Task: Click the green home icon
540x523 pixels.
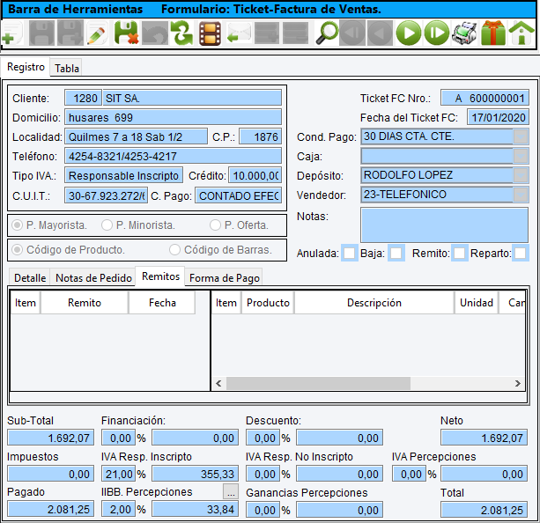Action: coord(522,34)
